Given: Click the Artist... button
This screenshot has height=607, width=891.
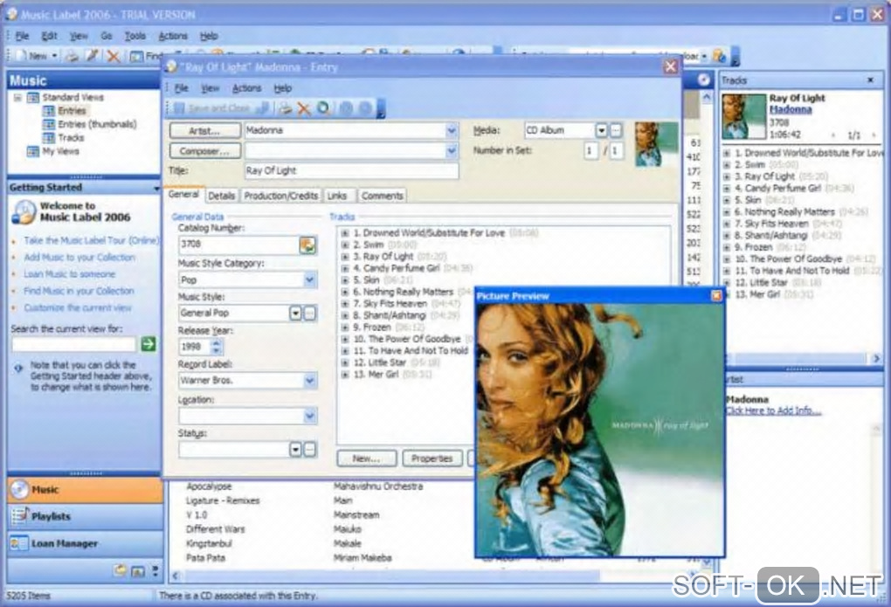Looking at the screenshot, I should coord(204,131).
